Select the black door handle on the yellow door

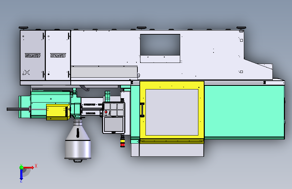pyautogui.click(x=142, y=110)
